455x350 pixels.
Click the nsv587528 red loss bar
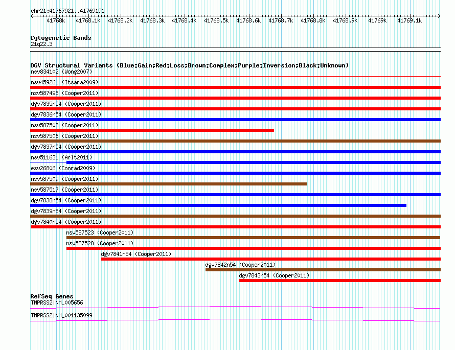[x=254, y=248]
